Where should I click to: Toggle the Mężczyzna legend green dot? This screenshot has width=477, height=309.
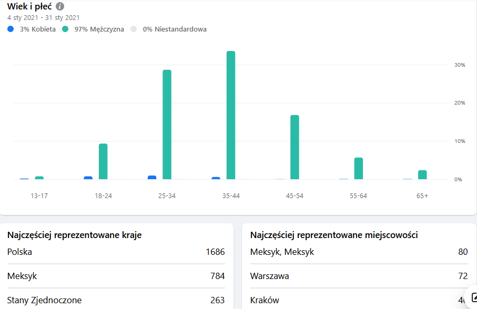tap(66, 29)
